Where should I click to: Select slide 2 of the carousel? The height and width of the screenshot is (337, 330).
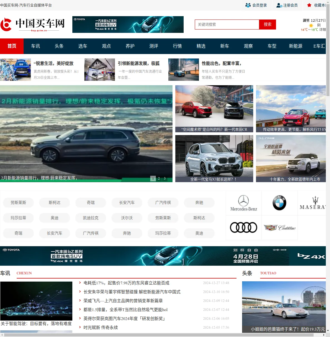pos(159,179)
